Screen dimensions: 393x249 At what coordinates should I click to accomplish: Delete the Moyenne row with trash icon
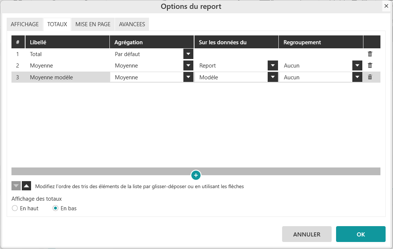(x=370, y=66)
